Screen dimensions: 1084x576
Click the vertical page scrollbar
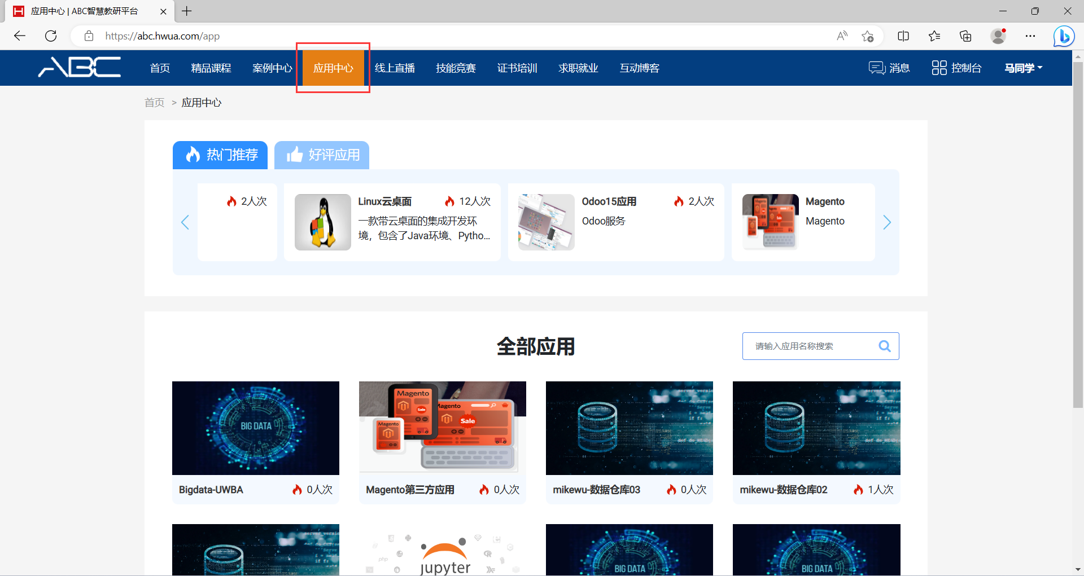[x=1078, y=235]
